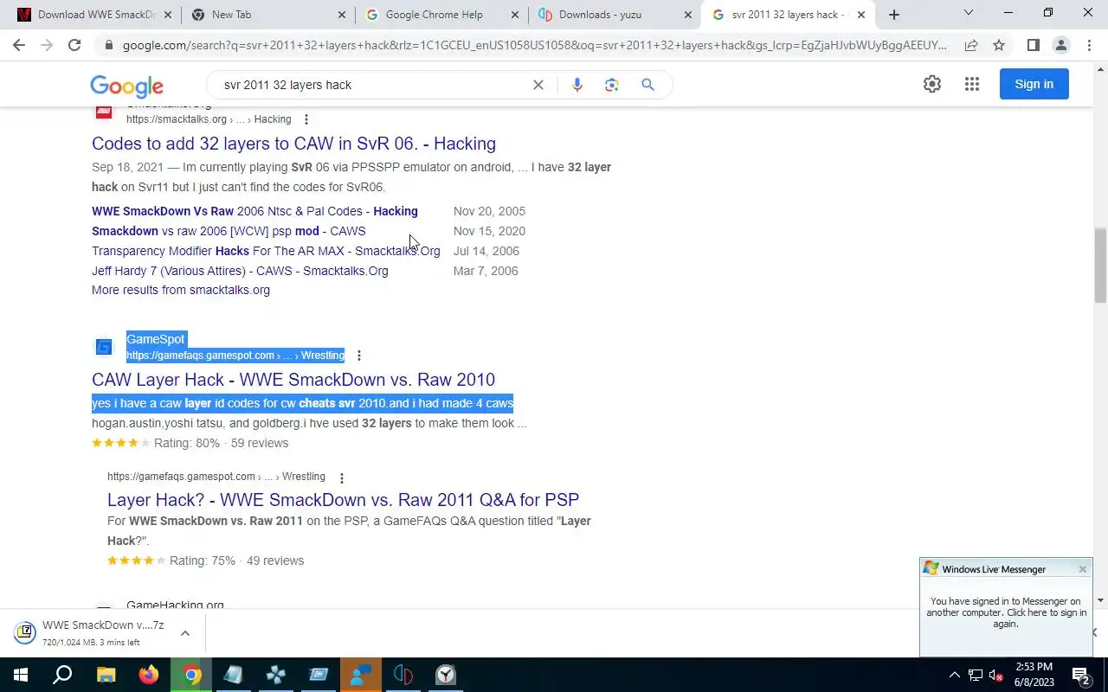Click the 59 reviews text
Image resolution: width=1108 pixels, height=692 pixels.
click(260, 443)
